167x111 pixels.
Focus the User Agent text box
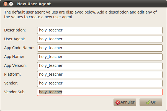[x=100, y=39]
